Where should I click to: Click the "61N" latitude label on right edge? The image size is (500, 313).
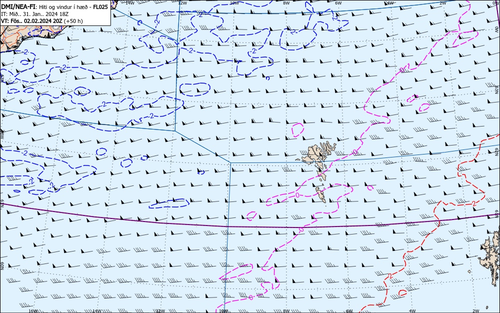coord(497,214)
